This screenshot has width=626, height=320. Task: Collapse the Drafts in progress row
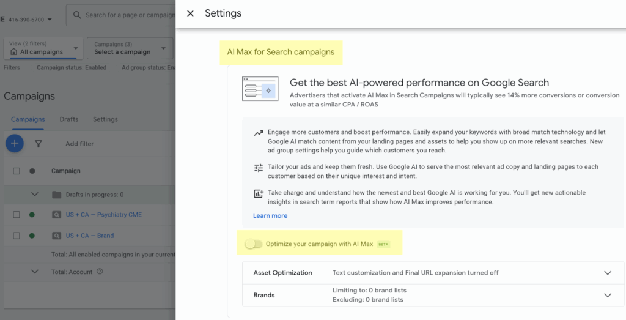tap(35, 195)
